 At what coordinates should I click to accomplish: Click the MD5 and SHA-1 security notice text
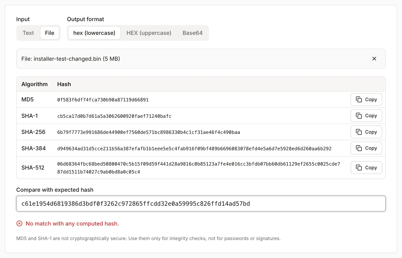[149, 238]
